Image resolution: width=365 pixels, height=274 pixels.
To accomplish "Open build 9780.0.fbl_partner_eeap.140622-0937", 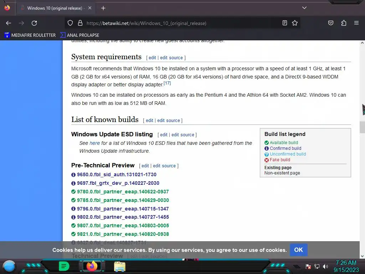I will tap(123, 192).
